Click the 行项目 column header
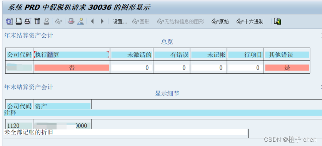Screen dimensions: 322x146 click(245, 55)
